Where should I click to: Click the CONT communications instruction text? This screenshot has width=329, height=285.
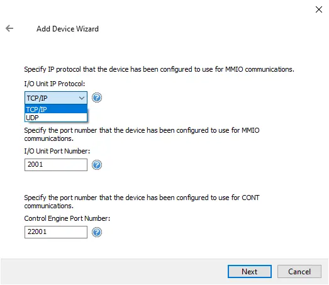(142, 202)
